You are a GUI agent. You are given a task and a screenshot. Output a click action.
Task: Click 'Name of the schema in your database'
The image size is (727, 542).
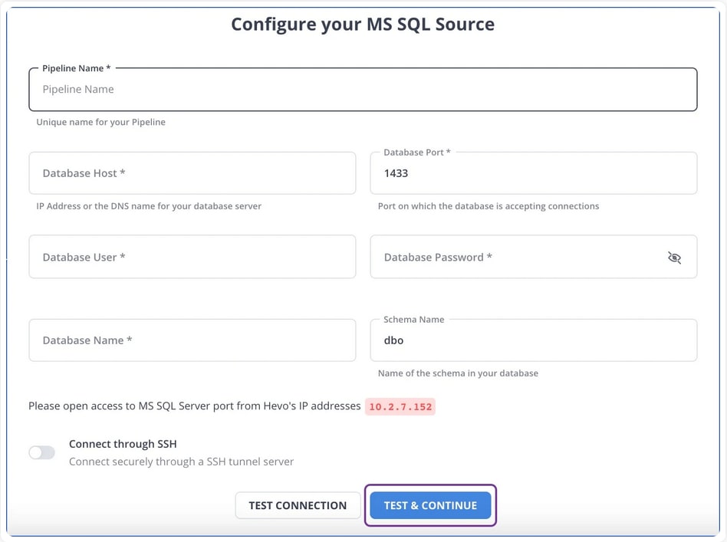458,373
